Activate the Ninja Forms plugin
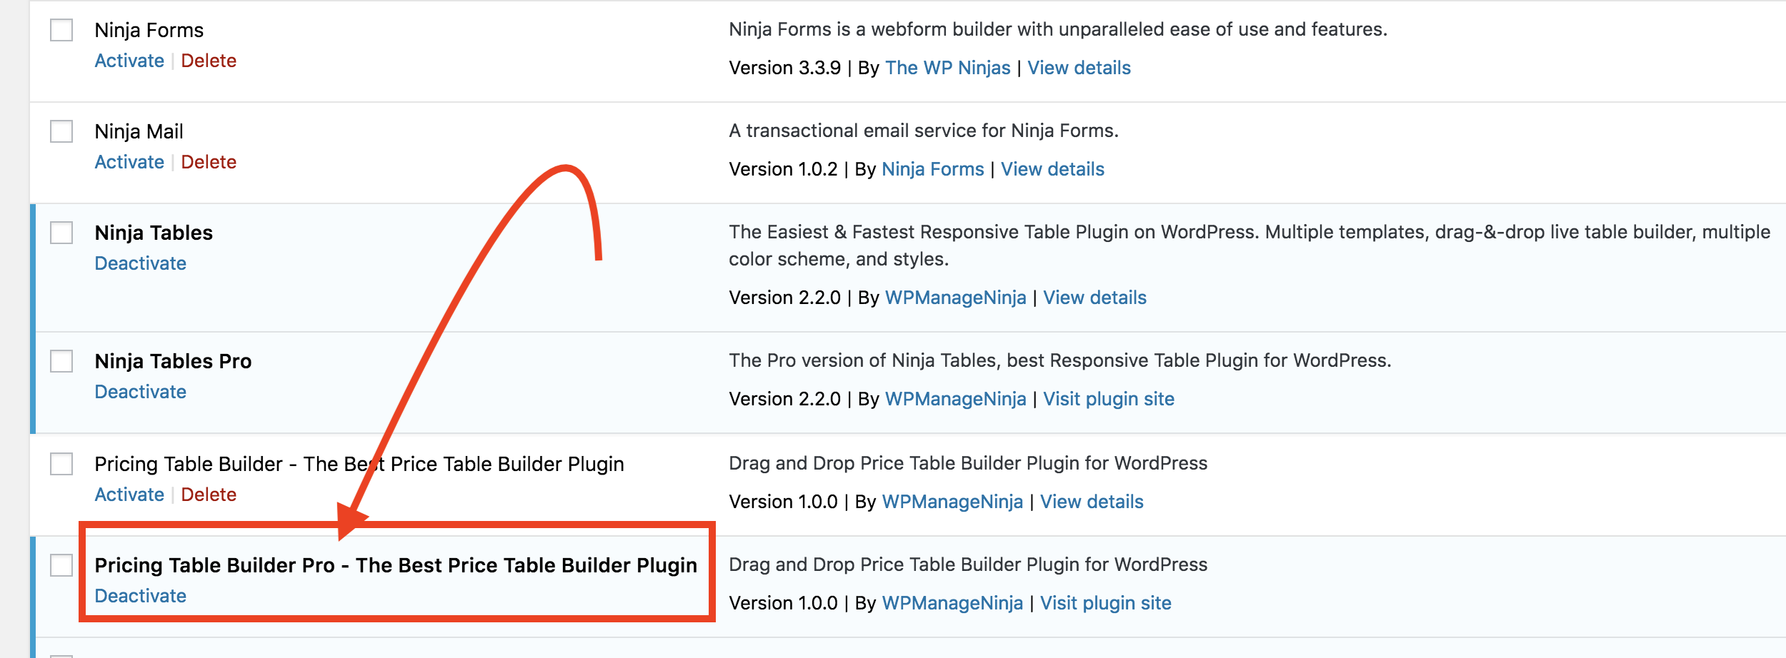This screenshot has width=1786, height=658. point(129,61)
